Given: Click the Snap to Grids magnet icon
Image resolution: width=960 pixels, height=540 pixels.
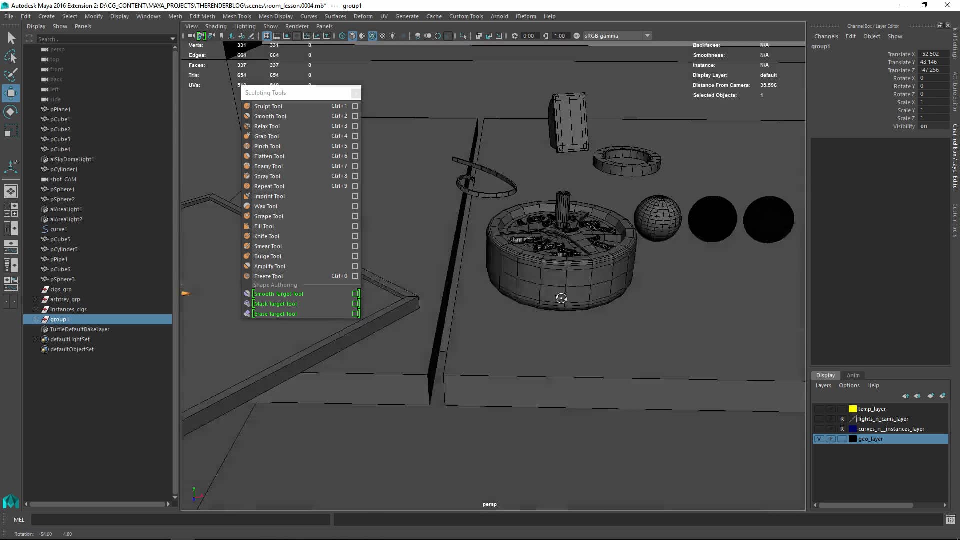Looking at the screenshot, I should coord(266,36).
